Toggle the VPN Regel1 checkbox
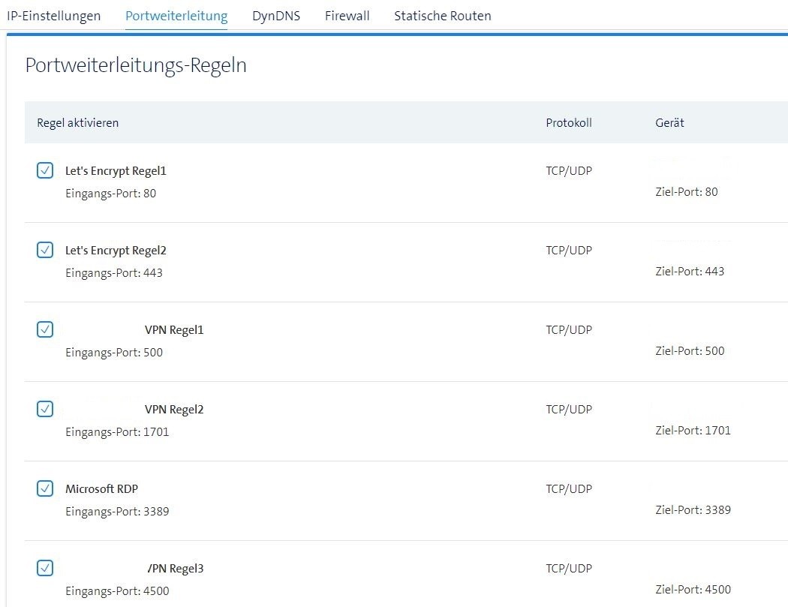 click(x=45, y=329)
